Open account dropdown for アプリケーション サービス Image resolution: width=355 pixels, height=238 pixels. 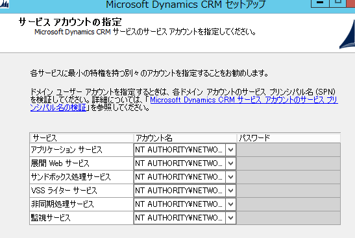(230, 150)
